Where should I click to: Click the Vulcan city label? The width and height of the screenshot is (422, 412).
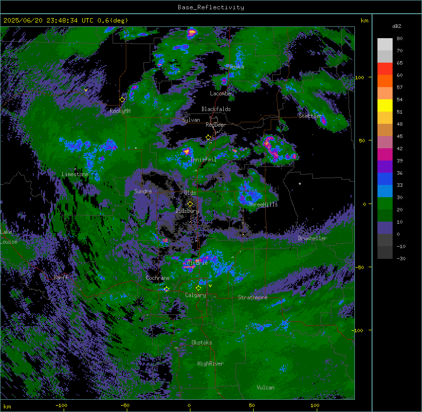(x=266, y=388)
